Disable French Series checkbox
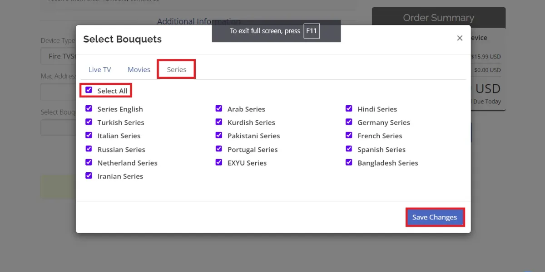Image resolution: width=545 pixels, height=272 pixels. pos(349,135)
